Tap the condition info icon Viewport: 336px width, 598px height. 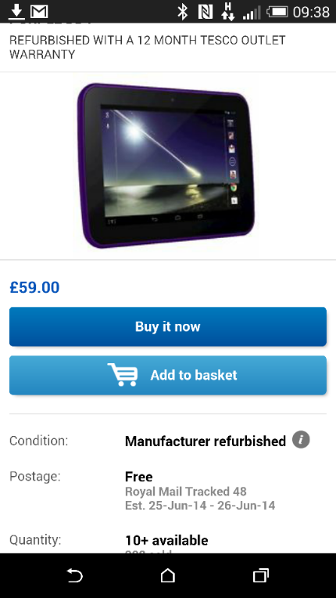click(x=301, y=440)
